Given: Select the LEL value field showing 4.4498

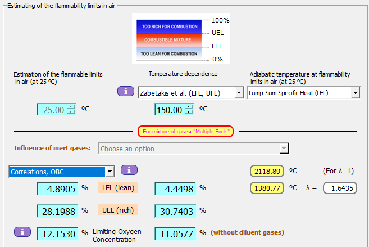Looking at the screenshot, I should [x=175, y=188].
